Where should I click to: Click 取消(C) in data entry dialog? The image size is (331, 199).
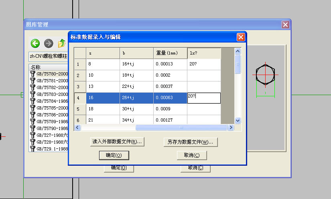pyautogui.click(x=192, y=155)
